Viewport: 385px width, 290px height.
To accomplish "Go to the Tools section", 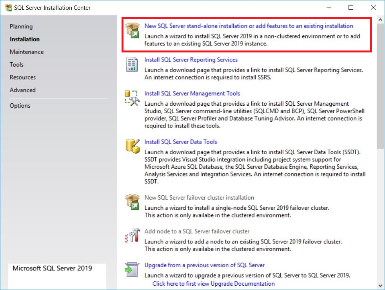I will pos(16,65).
